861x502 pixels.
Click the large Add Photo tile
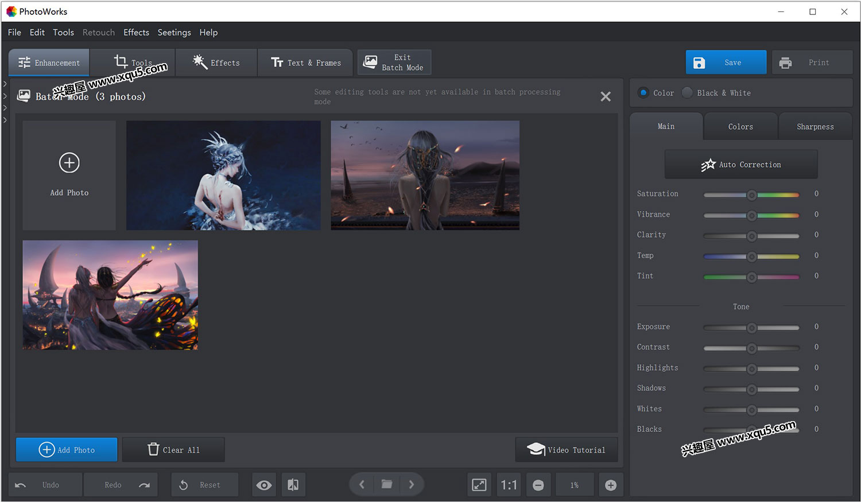69,175
